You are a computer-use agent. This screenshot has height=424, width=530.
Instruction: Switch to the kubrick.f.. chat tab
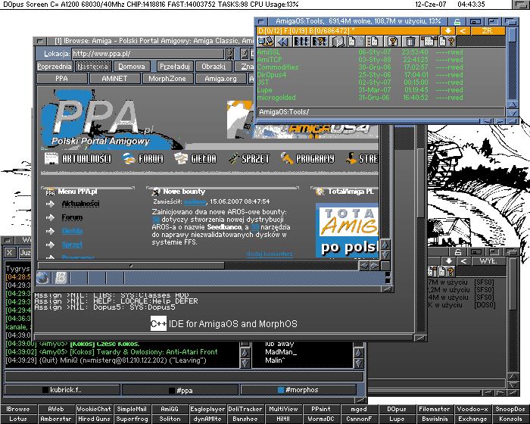[x=62, y=390]
